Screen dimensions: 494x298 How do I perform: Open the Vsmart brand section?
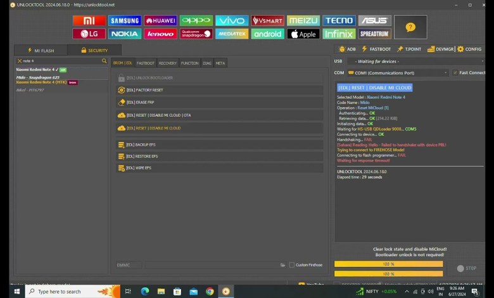click(267, 20)
